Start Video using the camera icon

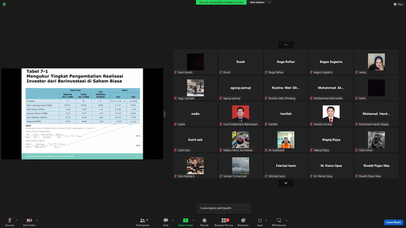(29, 220)
